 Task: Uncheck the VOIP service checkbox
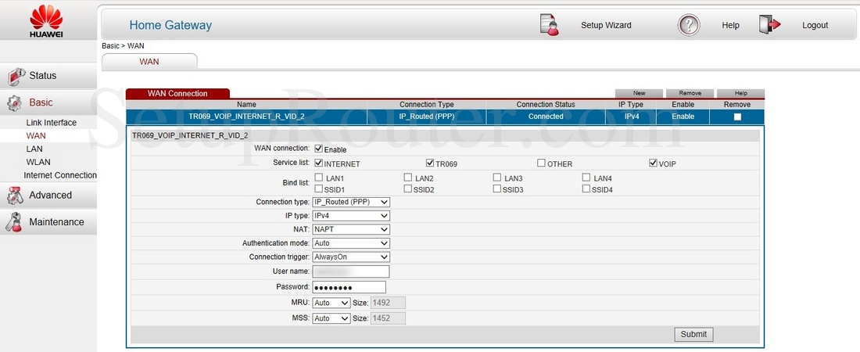coord(654,163)
